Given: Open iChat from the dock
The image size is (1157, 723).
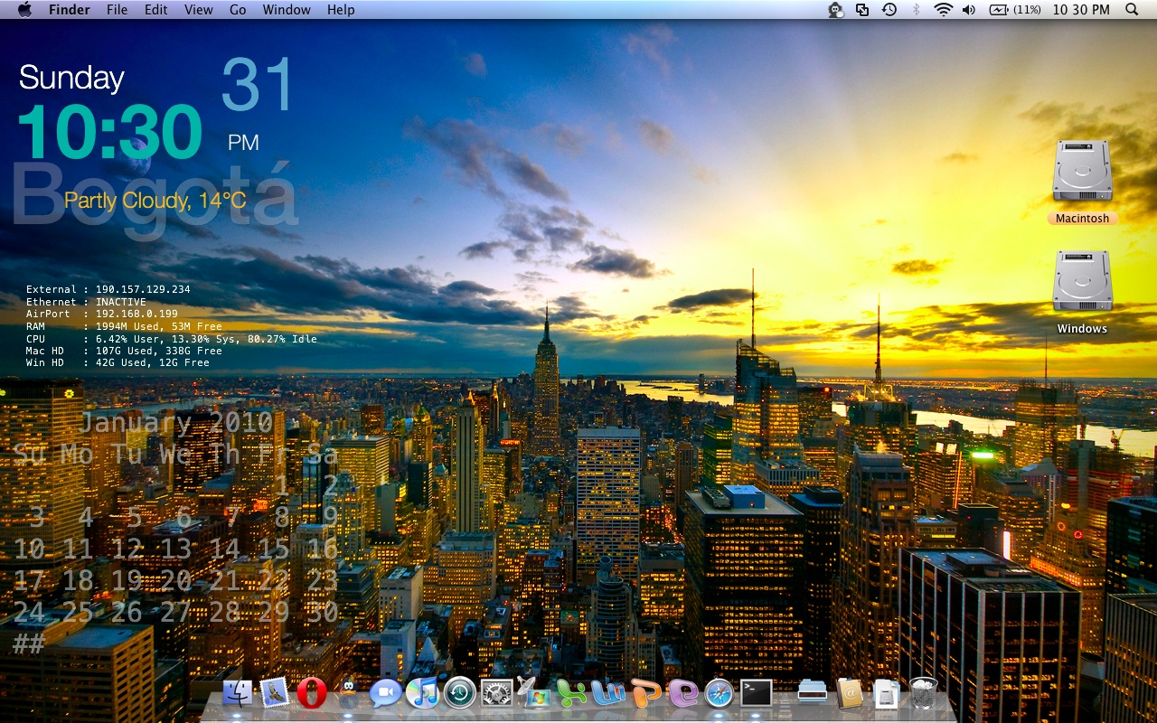Looking at the screenshot, I should click(x=385, y=693).
